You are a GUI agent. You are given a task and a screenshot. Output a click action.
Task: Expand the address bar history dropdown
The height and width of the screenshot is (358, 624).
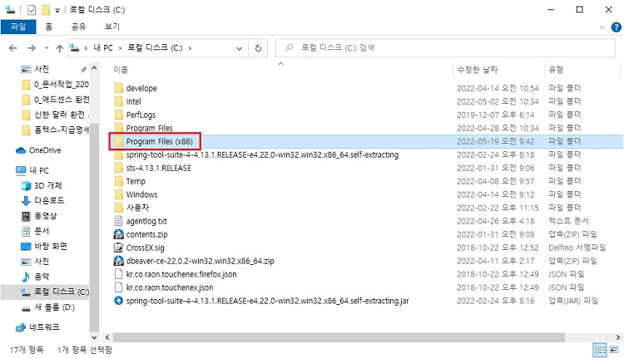click(239, 48)
